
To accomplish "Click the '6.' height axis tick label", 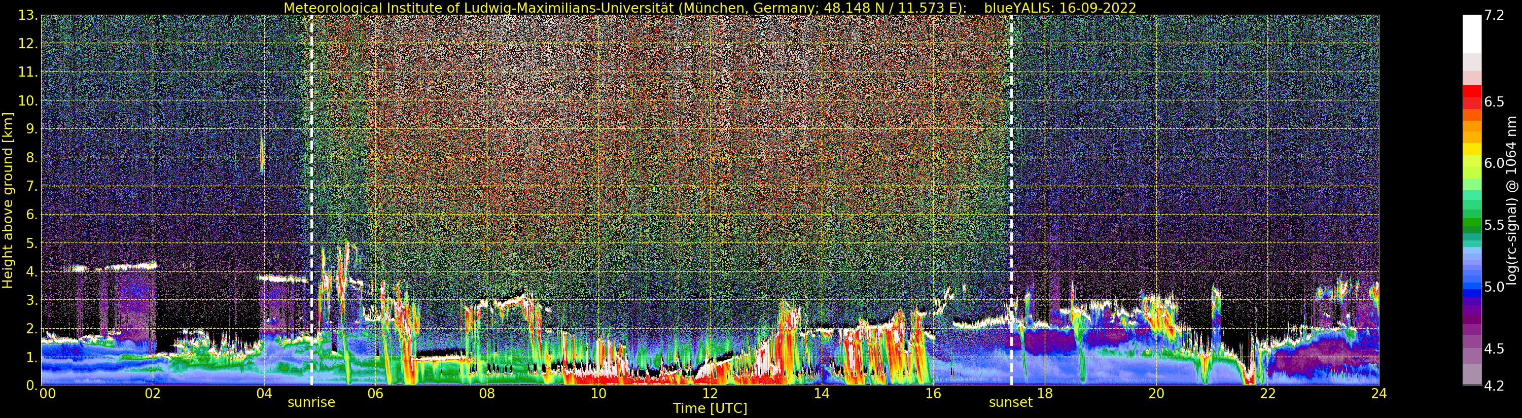I will [x=32, y=215].
